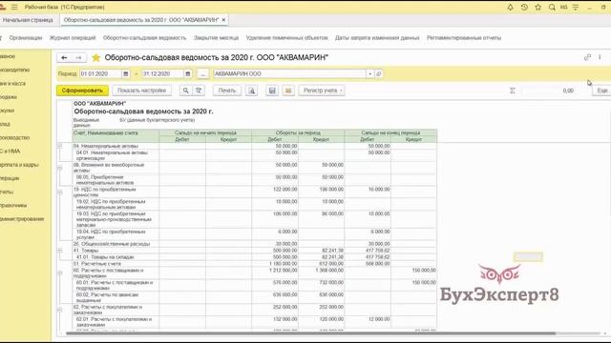The height and width of the screenshot is (343, 611).
Task: Open Производство sidebar section
Action: tap(15, 137)
